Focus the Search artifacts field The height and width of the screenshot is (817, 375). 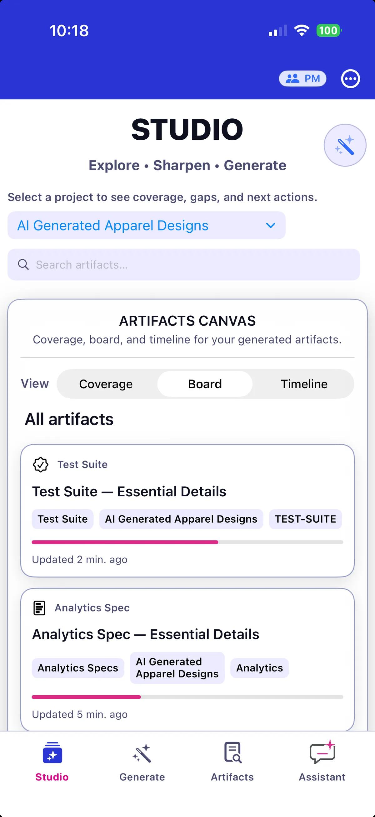(x=183, y=265)
